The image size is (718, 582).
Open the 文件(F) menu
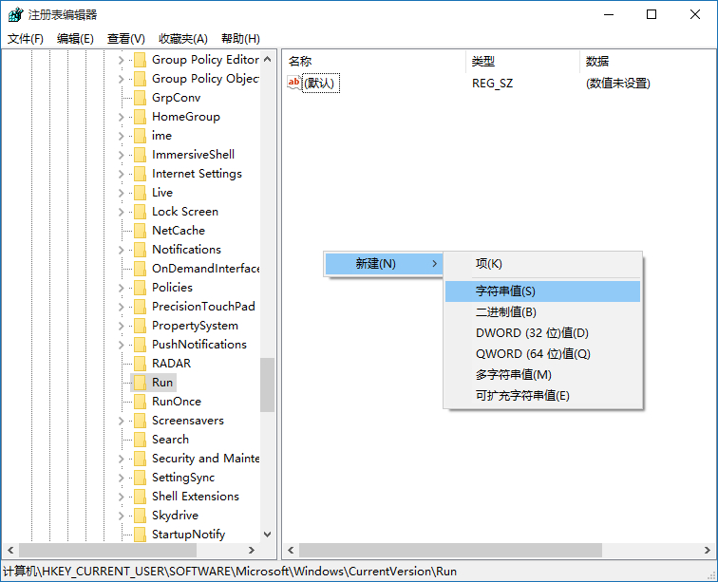point(26,39)
